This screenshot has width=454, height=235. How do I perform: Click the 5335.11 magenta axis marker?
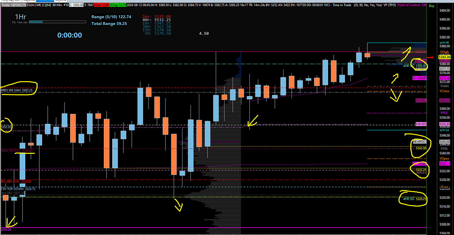[x=445, y=164]
